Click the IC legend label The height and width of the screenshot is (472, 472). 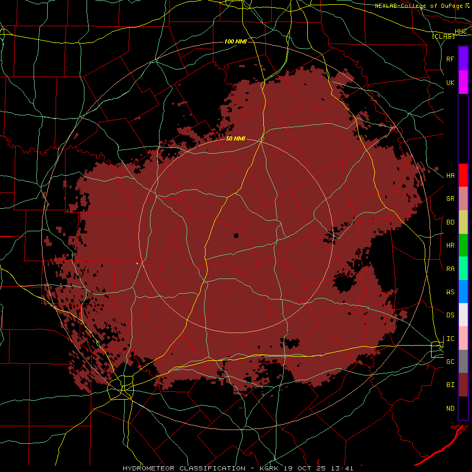(450, 339)
